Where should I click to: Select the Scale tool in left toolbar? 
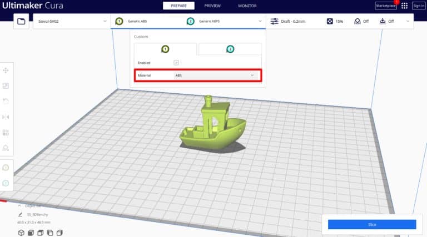click(6, 86)
